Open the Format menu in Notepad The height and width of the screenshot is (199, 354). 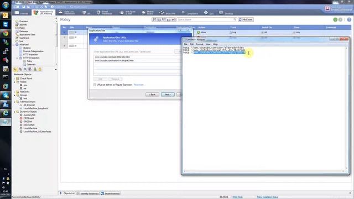click(200, 44)
